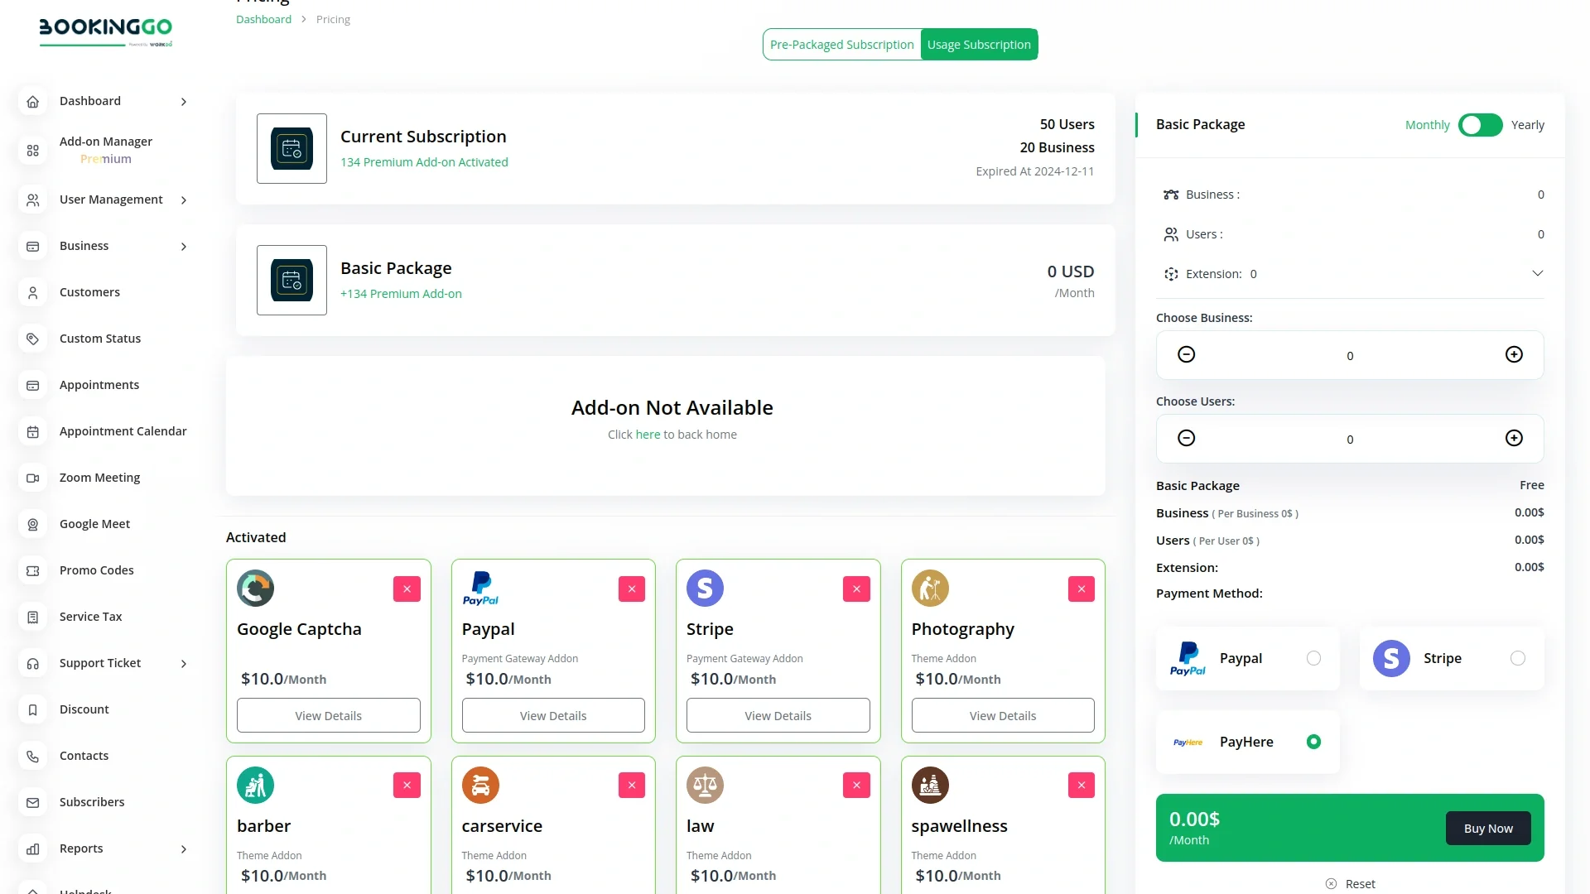
Task: Switch to Pre-Packaged Subscription tab
Action: click(841, 45)
